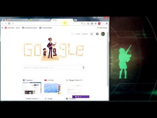Click the scrollbar down arrow

point(108,100)
